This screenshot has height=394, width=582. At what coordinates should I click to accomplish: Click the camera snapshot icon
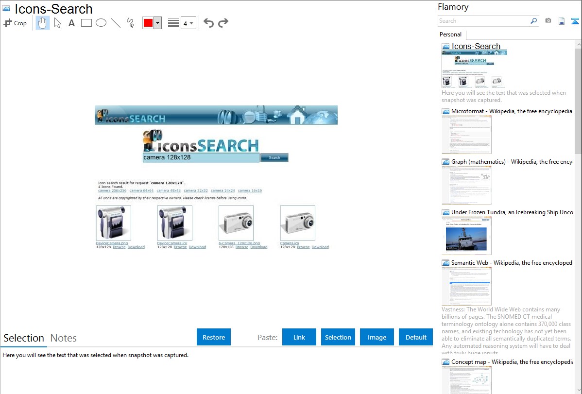548,21
